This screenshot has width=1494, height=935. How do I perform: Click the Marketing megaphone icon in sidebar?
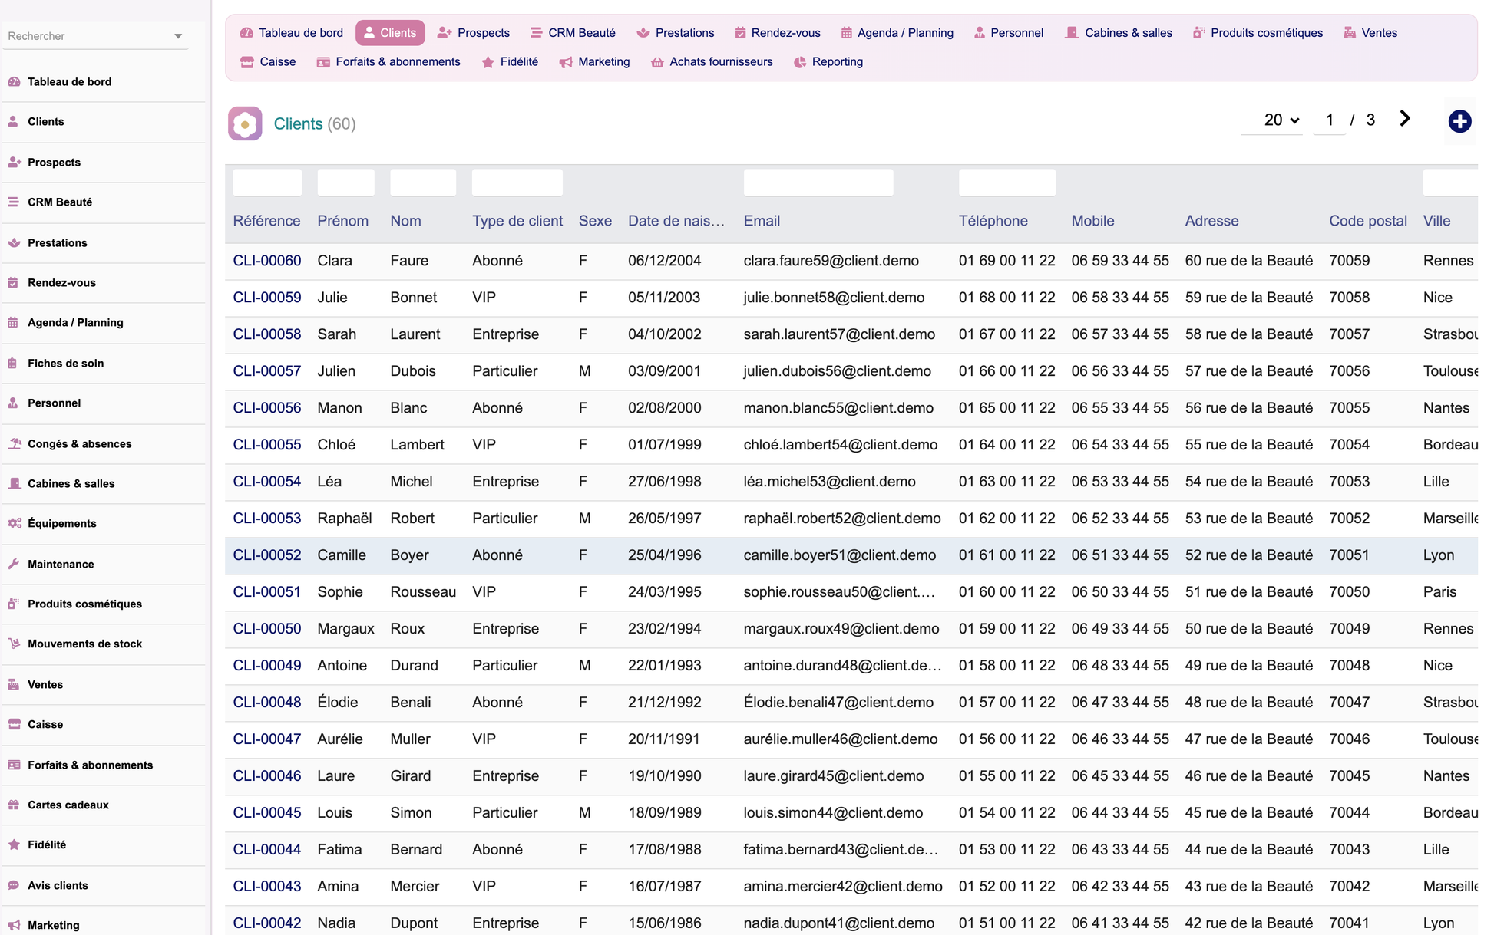(14, 925)
